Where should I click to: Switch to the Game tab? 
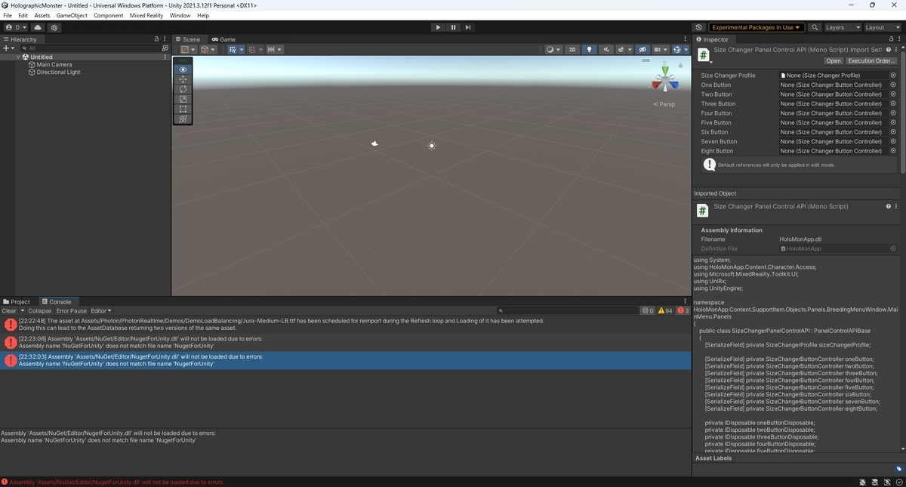point(223,39)
